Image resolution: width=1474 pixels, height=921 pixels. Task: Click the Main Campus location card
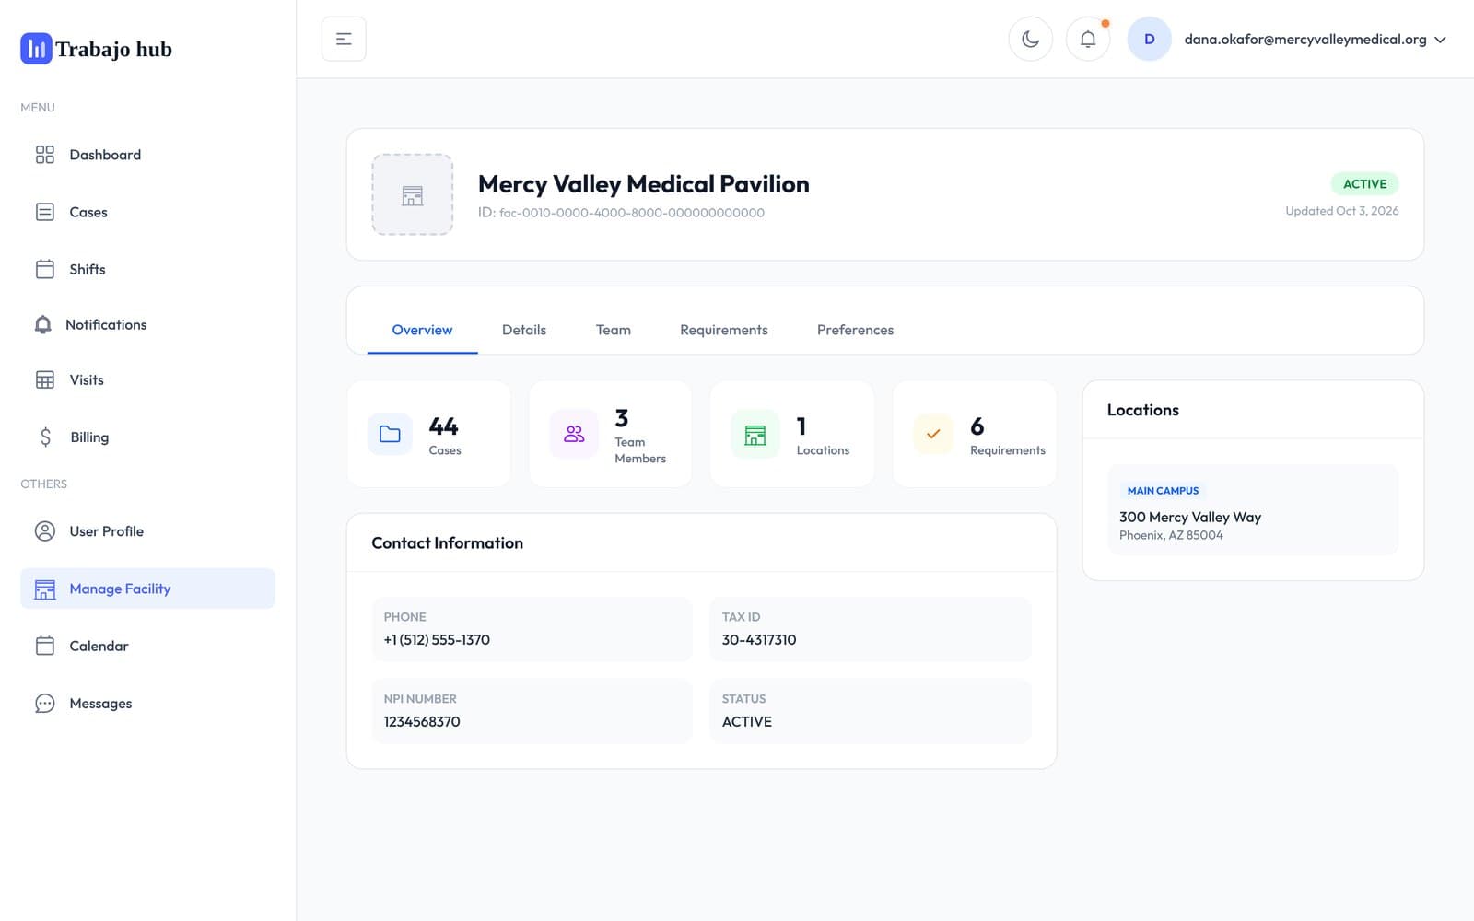1253,510
